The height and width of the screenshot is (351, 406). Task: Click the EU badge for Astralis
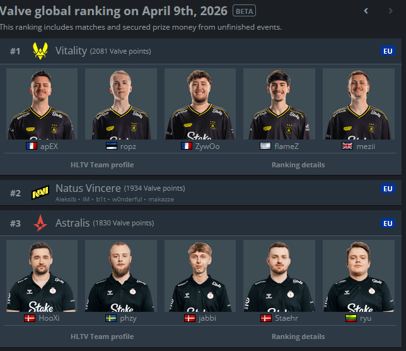[x=388, y=223]
